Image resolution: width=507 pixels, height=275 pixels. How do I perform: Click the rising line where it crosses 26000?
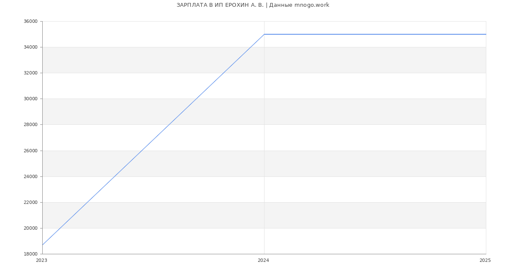pyautogui.click(x=142, y=151)
